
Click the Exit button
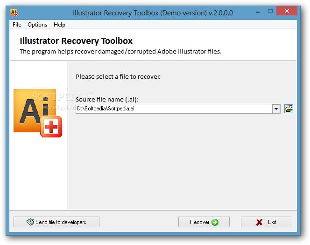coord(266,222)
